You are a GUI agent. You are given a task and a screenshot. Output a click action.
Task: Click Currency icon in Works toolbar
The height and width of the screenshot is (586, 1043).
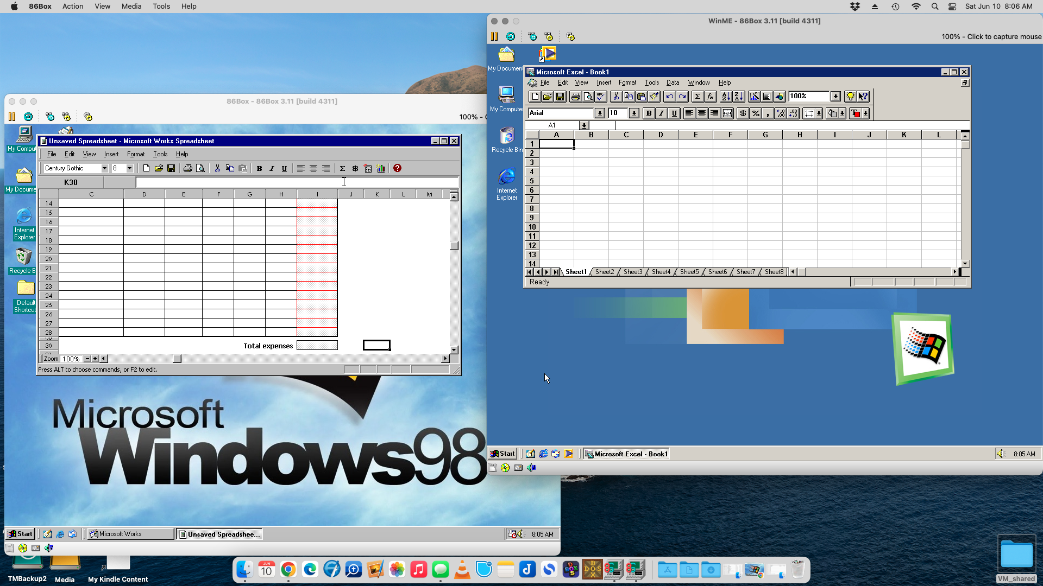coord(355,169)
